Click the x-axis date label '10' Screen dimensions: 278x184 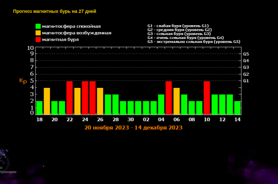207,119
